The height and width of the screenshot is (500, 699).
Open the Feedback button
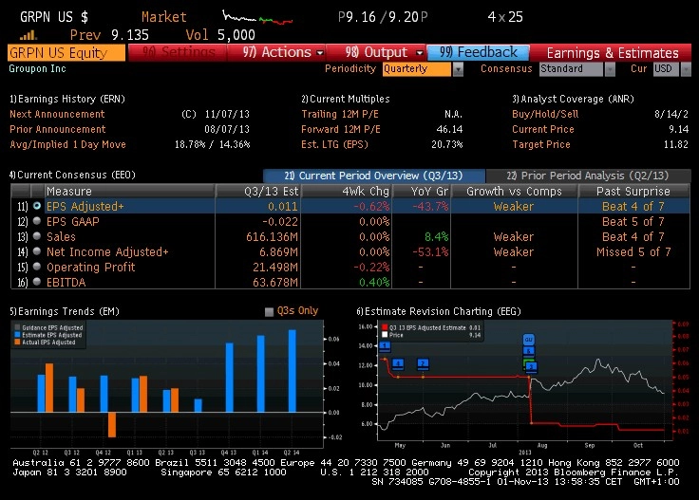(x=478, y=52)
